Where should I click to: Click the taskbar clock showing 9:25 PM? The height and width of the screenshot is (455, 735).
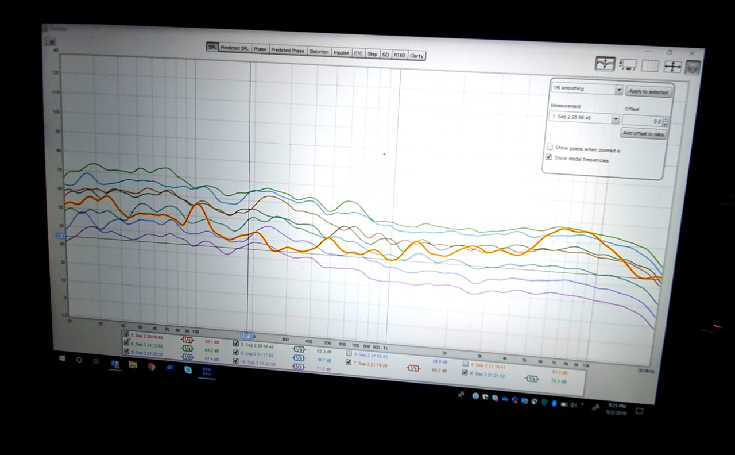(617, 410)
